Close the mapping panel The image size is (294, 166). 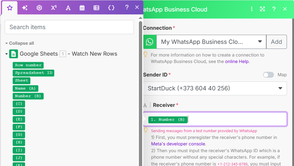137,7
